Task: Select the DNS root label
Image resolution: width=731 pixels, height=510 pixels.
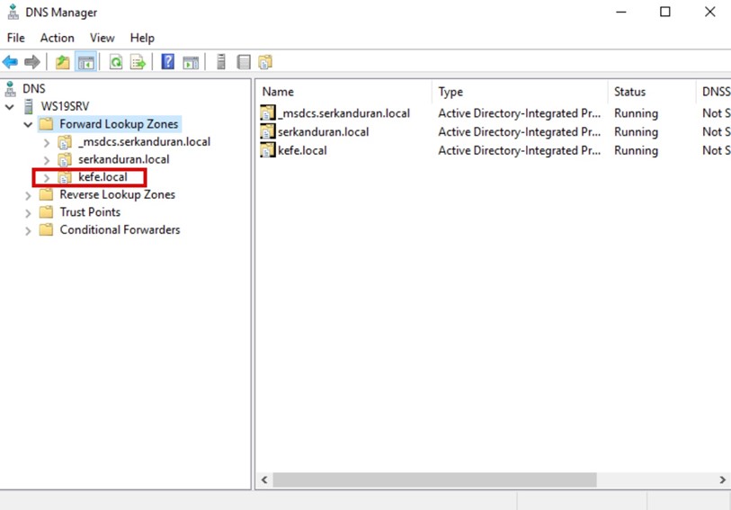Action: [x=34, y=88]
